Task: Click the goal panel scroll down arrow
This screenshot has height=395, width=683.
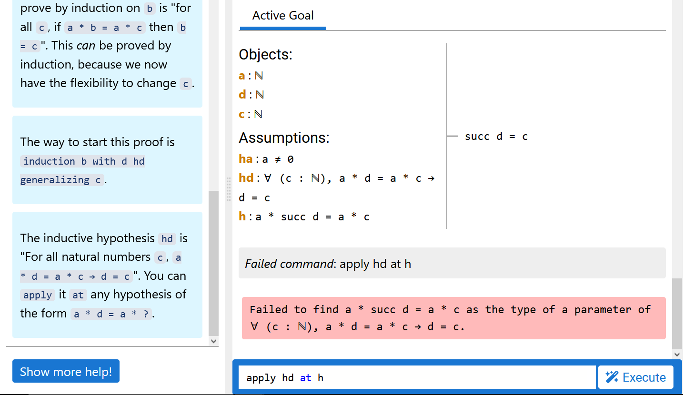Action: click(677, 354)
